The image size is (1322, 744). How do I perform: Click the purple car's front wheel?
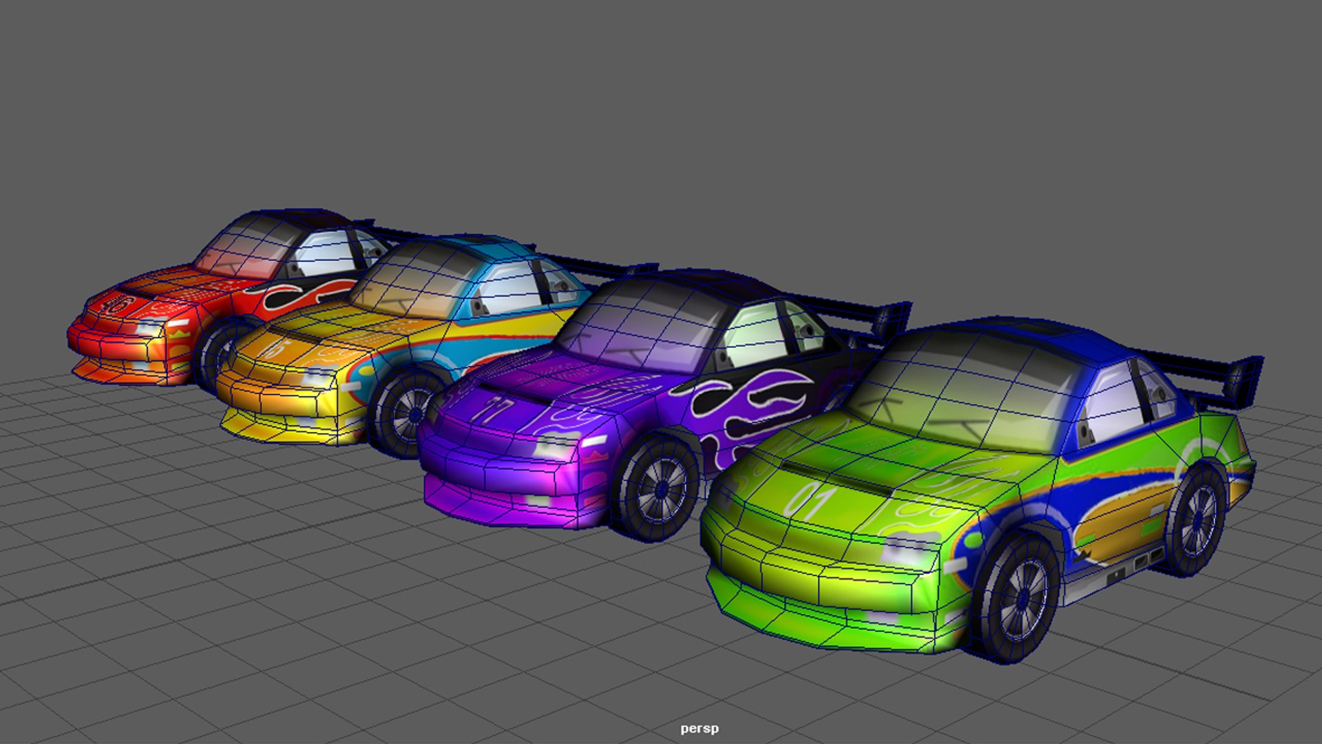coord(655,488)
